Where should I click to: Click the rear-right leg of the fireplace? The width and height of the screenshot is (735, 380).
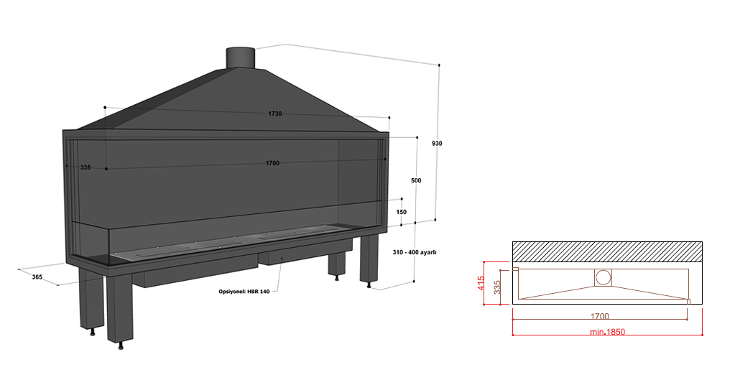[369, 259]
